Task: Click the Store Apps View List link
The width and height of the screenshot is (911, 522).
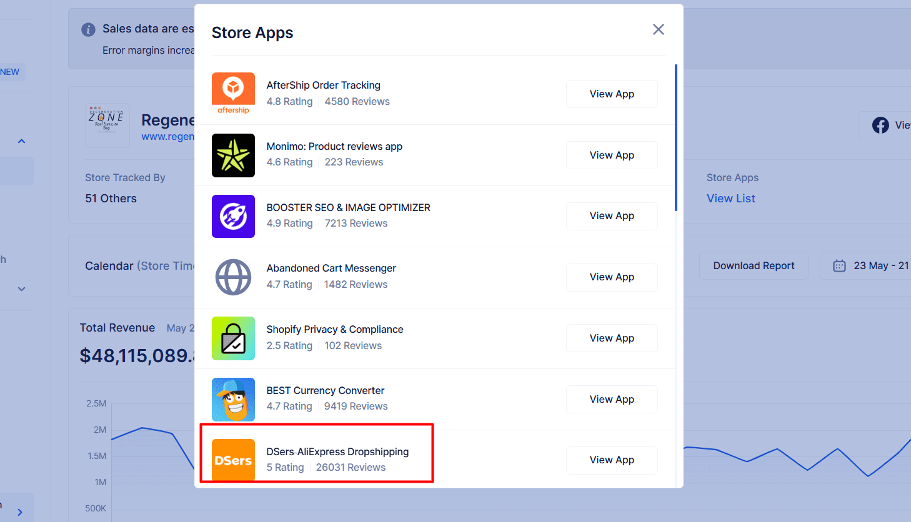Action: coord(731,199)
